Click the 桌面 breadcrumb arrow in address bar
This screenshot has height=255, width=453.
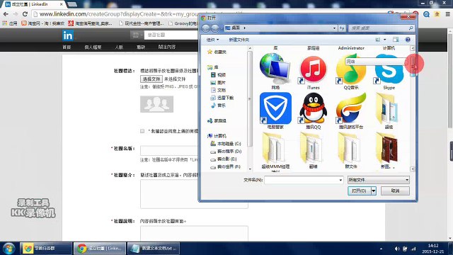[x=245, y=28]
